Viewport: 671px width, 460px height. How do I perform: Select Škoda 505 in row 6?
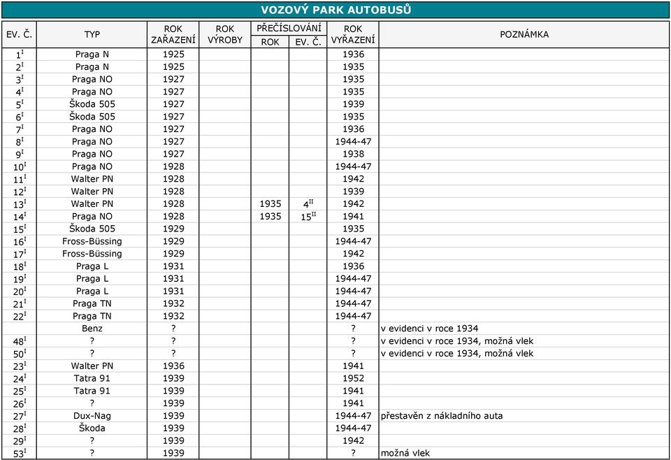[92, 116]
